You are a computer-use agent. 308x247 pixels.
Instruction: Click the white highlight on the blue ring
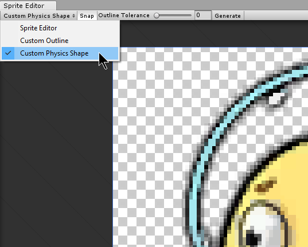[276, 99]
